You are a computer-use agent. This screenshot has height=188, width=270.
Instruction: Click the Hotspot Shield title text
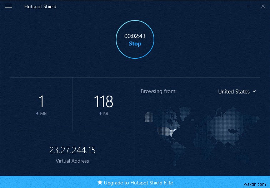click(40, 6)
